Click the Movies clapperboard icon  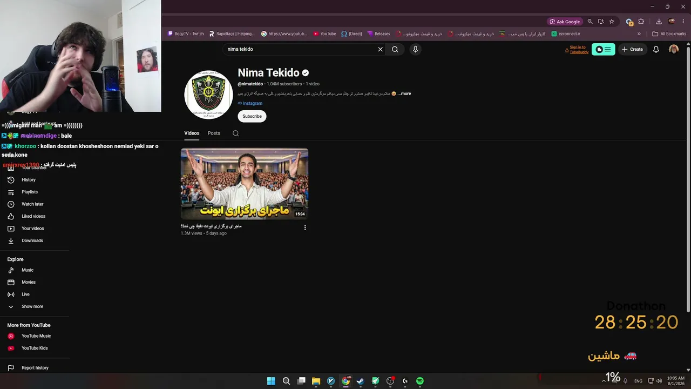[11, 282]
